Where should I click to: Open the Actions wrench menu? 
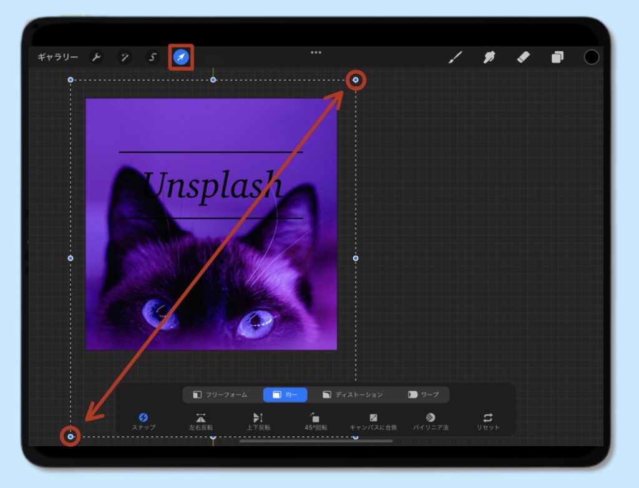[x=96, y=57]
